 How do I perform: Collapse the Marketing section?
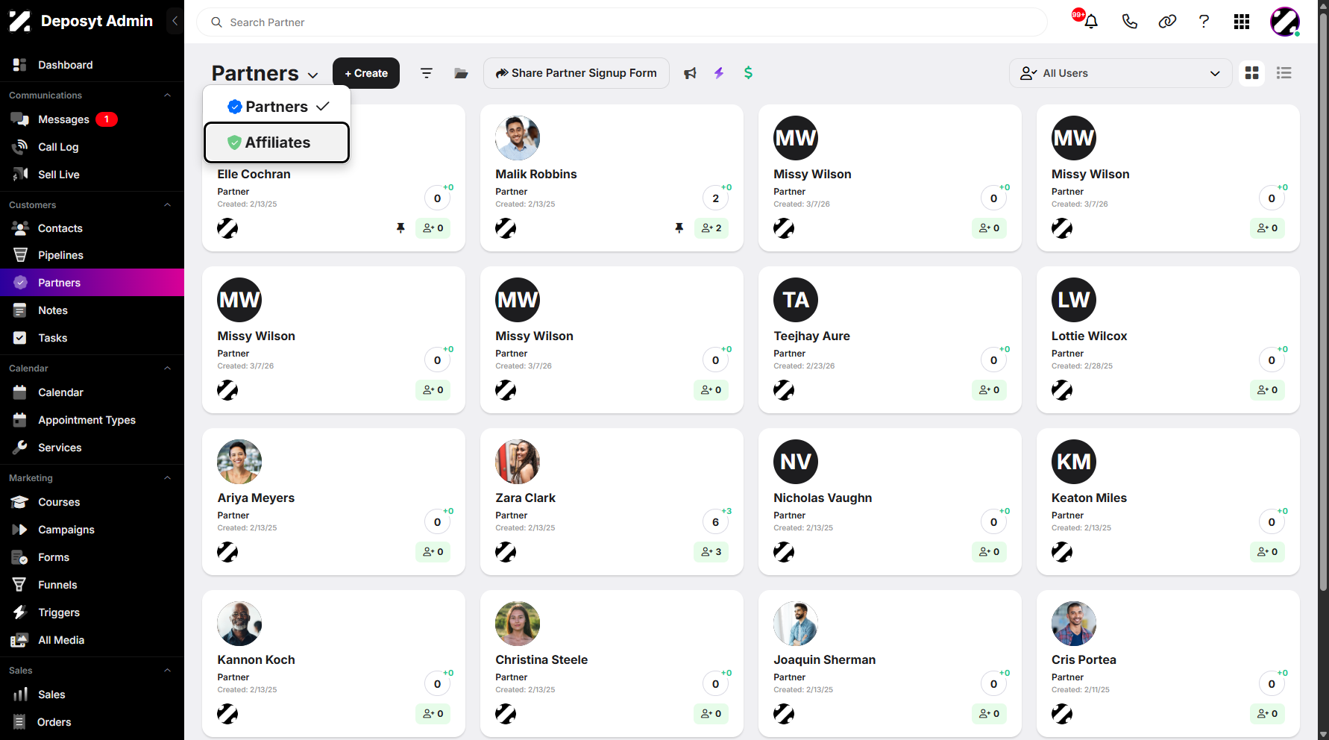point(167,478)
